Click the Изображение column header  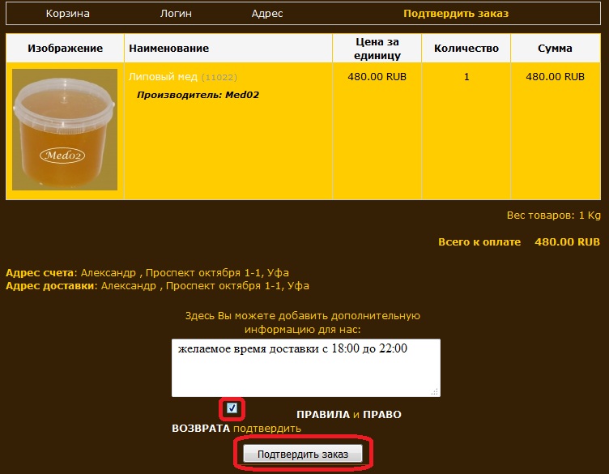(x=66, y=48)
